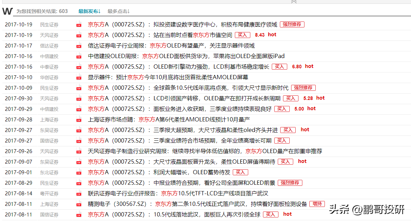The height and width of the screenshot is (221, 411).
Task: Open 中信建投OLED周报 report link
Action: (186, 56)
